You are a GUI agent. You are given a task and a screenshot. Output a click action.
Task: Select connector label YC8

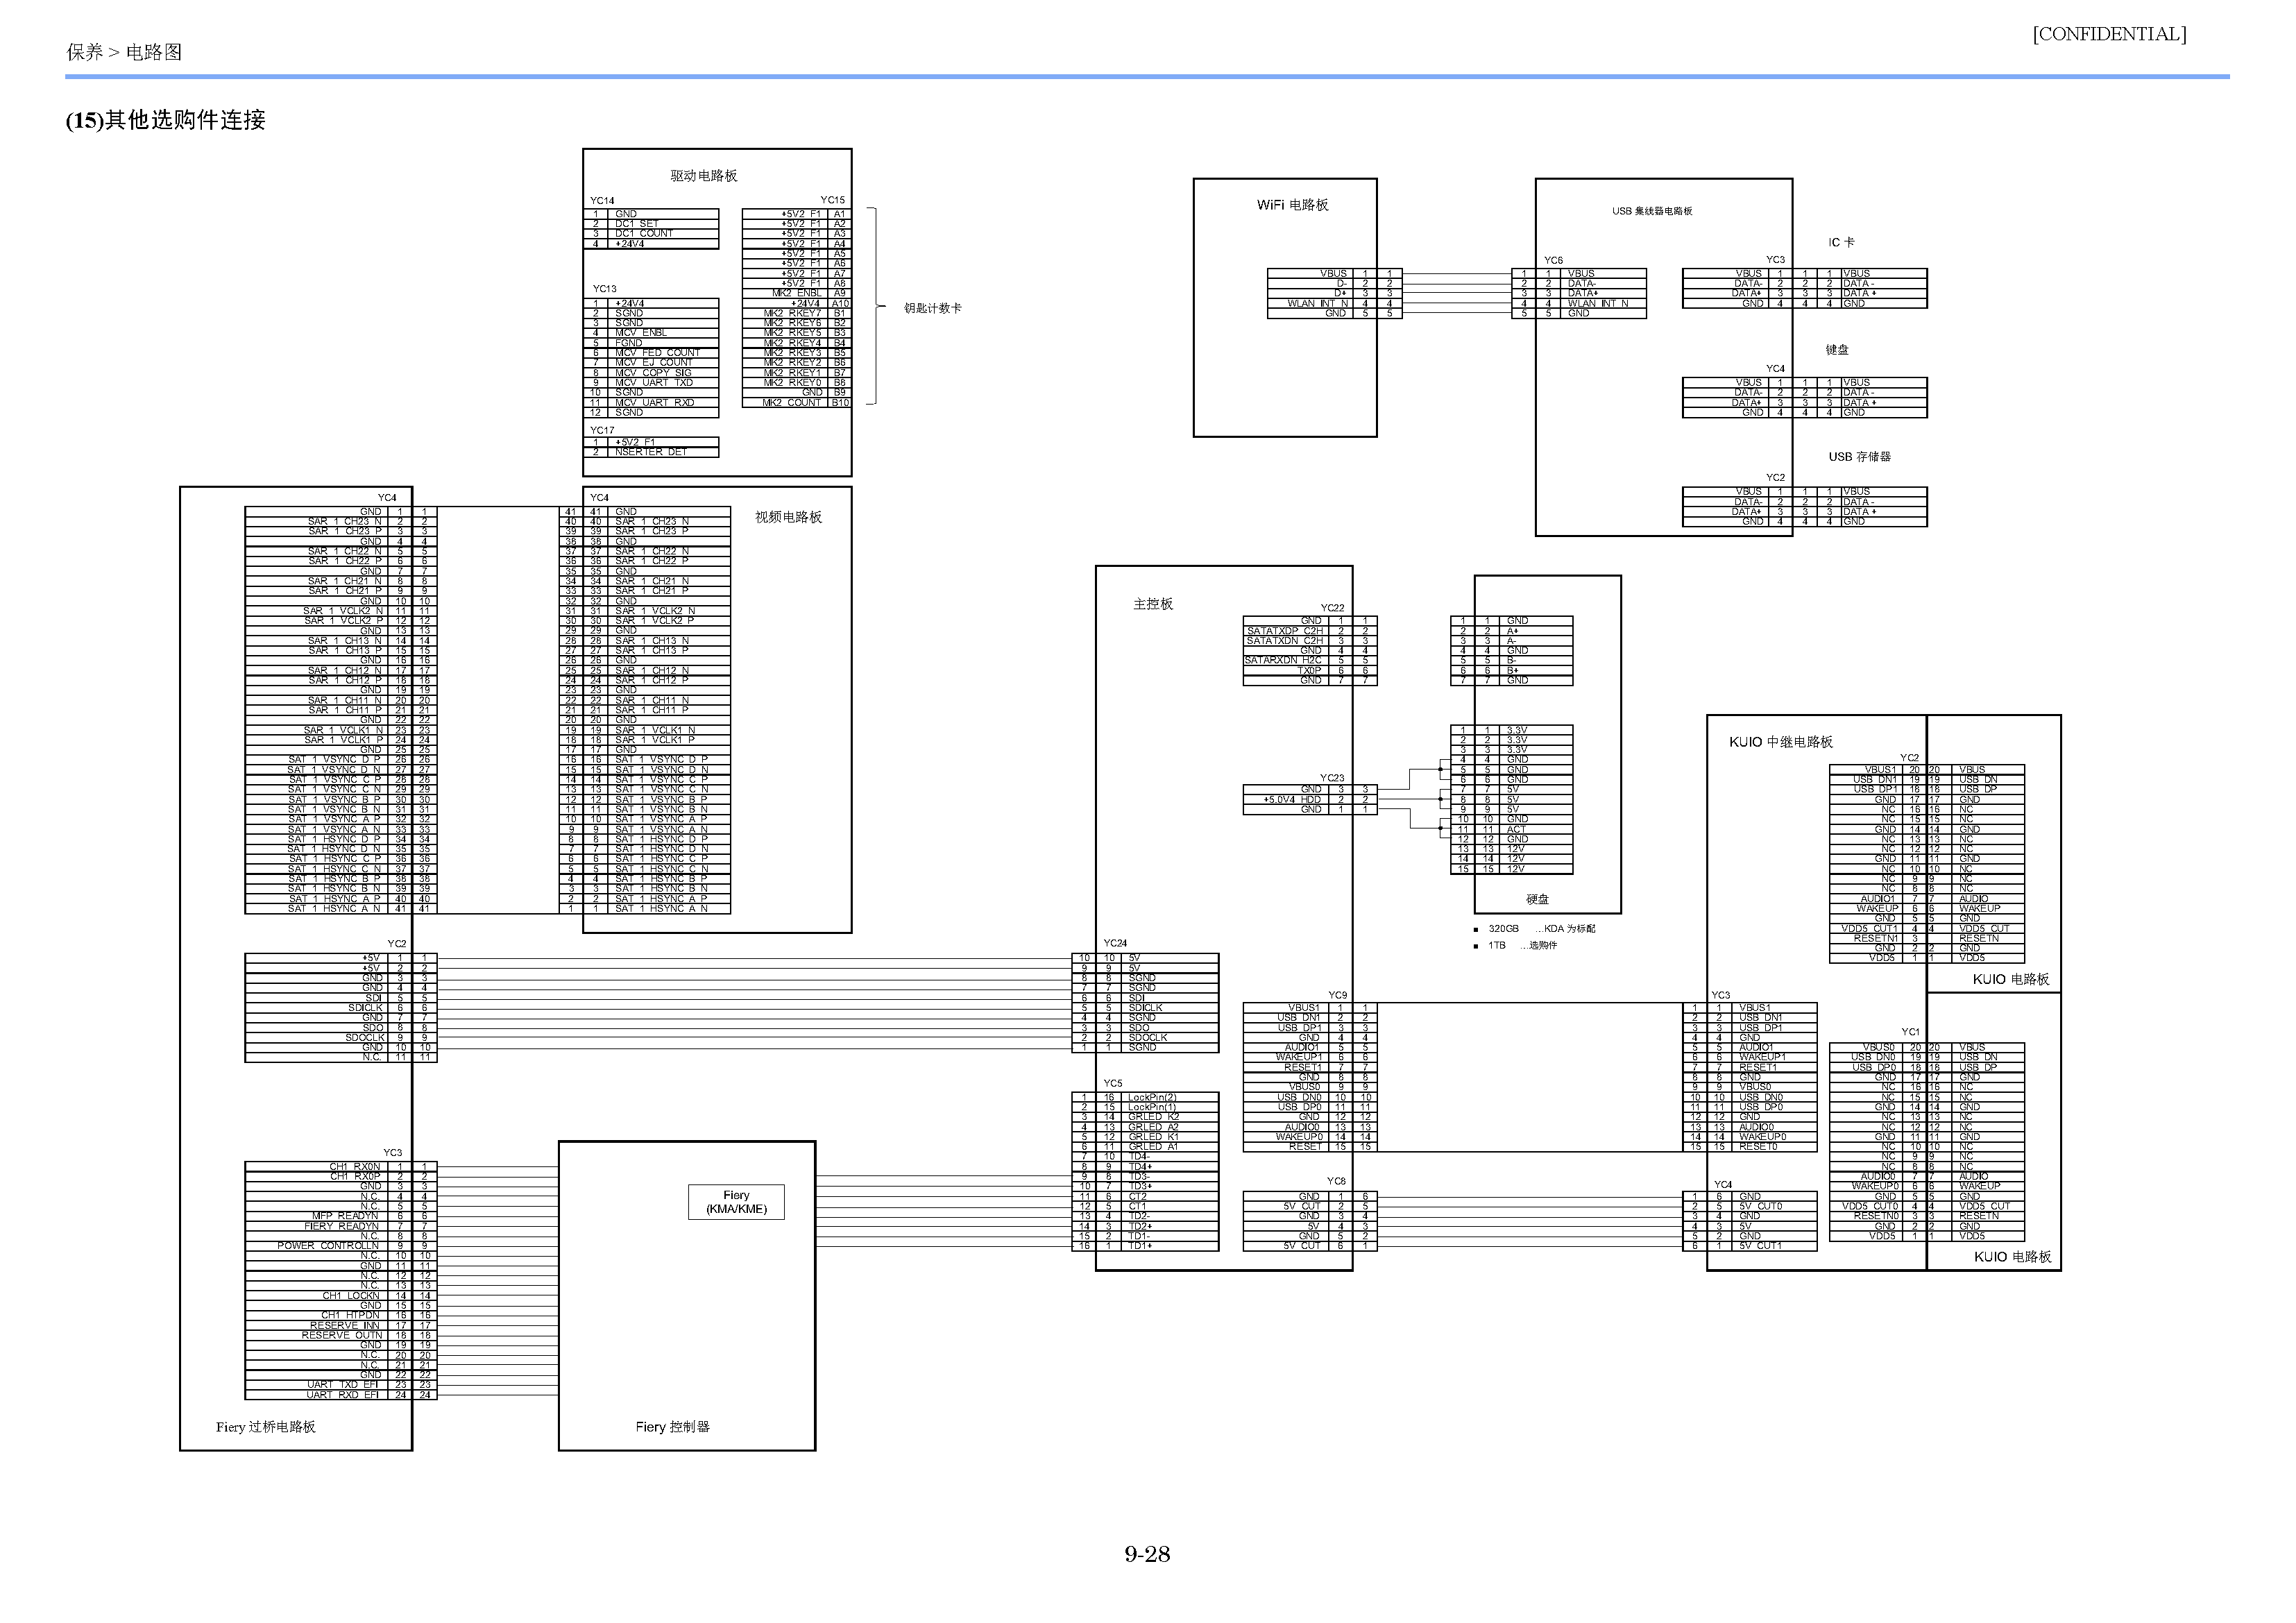[x=1336, y=1181]
